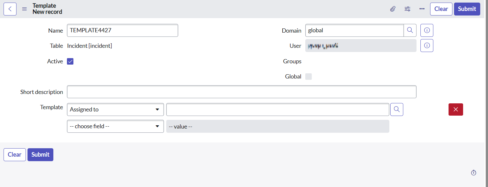The image size is (488, 187).
Task: Click inside the Short description field
Action: [x=241, y=92]
